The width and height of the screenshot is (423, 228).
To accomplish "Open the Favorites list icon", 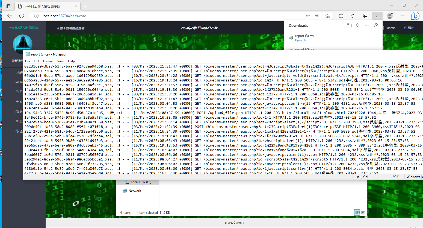I will (353, 16).
